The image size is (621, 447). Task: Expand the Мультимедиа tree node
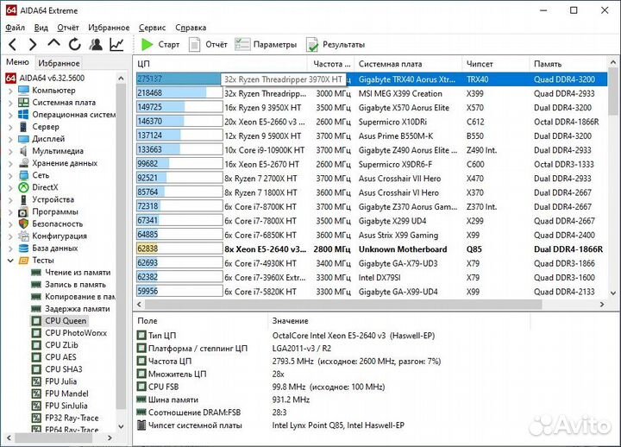click(10, 151)
